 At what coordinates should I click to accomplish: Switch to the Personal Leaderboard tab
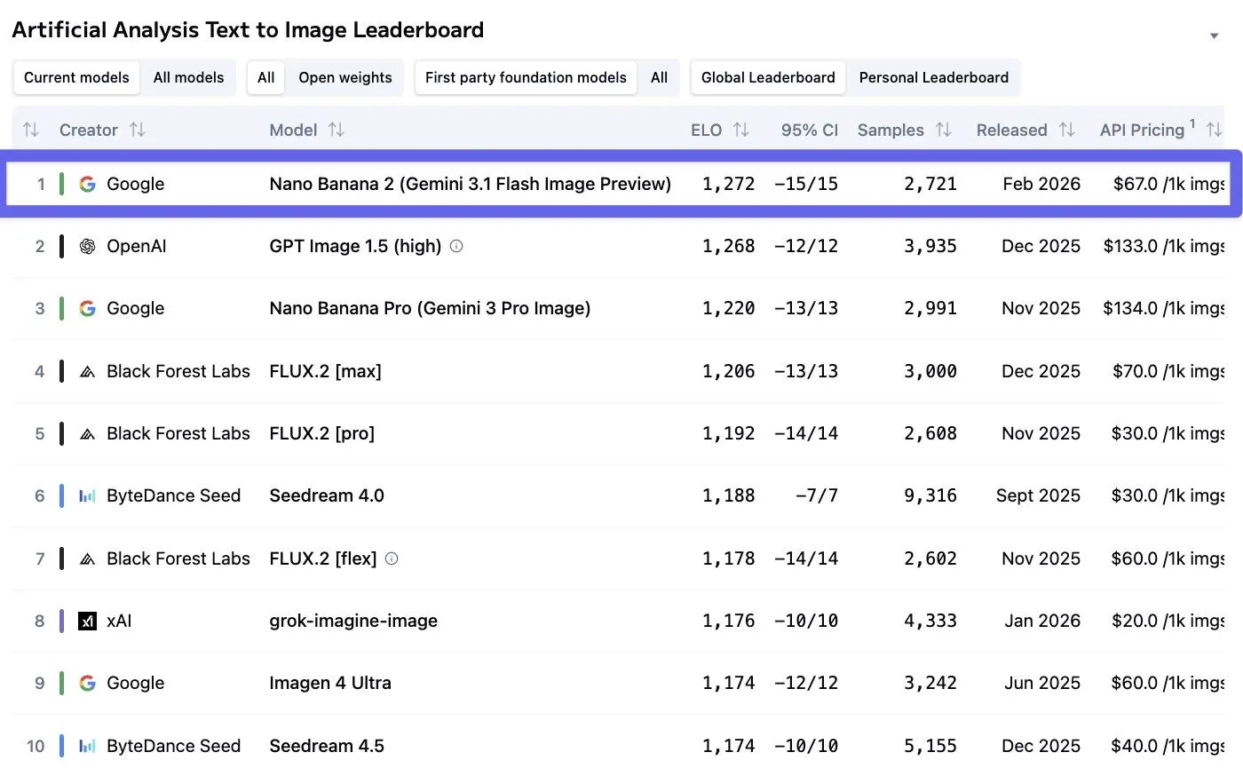click(933, 77)
